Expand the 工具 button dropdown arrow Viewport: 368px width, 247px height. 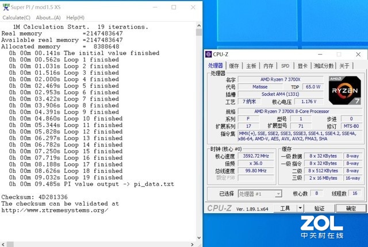point(300,208)
